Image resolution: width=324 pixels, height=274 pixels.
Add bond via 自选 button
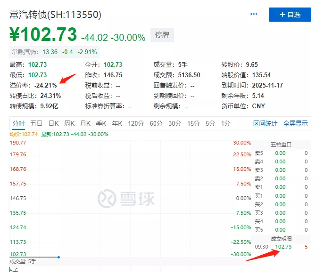click(290, 15)
